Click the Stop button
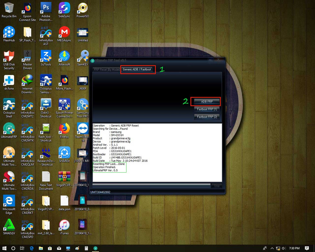 217,186
